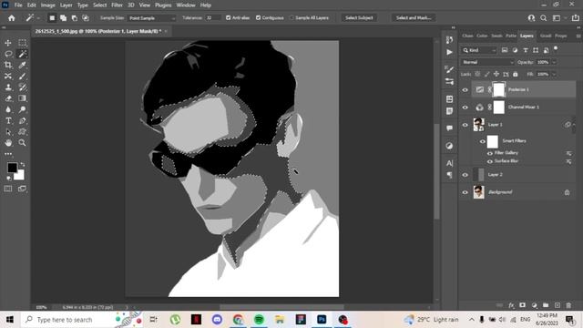
Task: Choose New Selection mode icon
Action: [52, 18]
